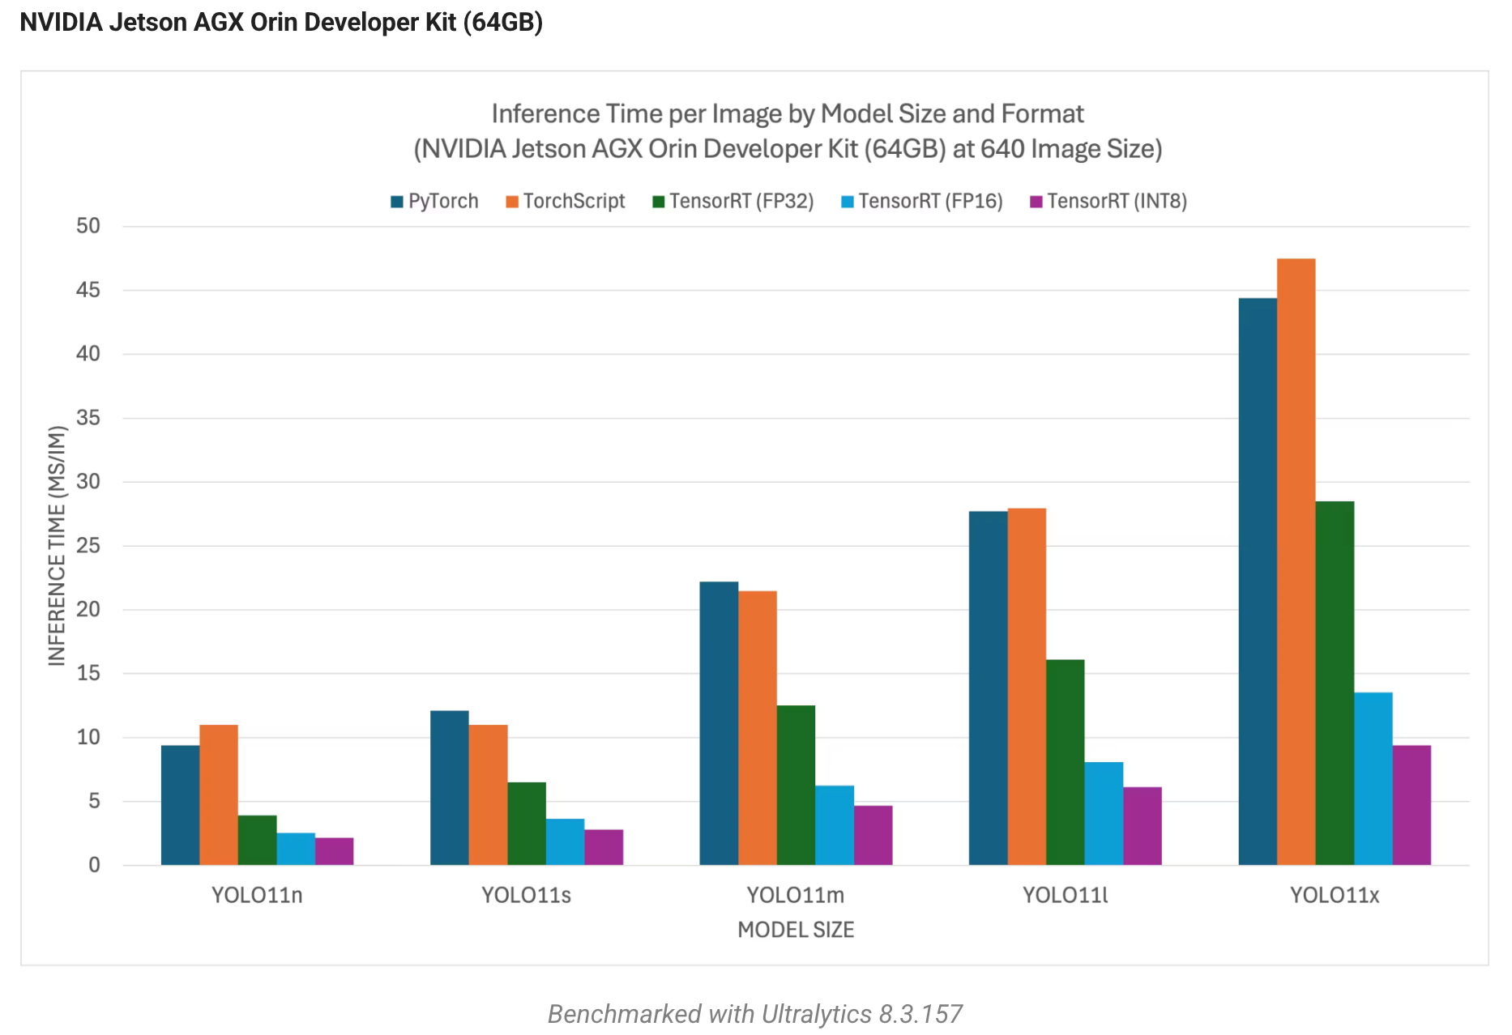
Task: Click the YOLO11l PyTorch bar
Action: pos(989,688)
